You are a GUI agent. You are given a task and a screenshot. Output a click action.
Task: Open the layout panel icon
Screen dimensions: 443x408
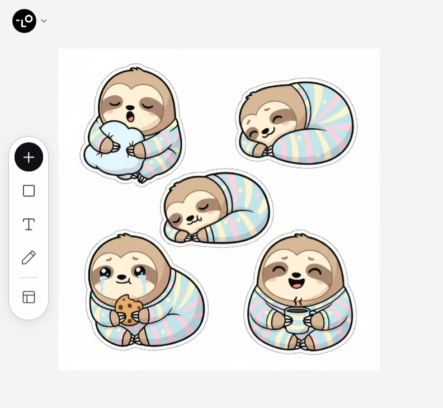pyautogui.click(x=29, y=297)
